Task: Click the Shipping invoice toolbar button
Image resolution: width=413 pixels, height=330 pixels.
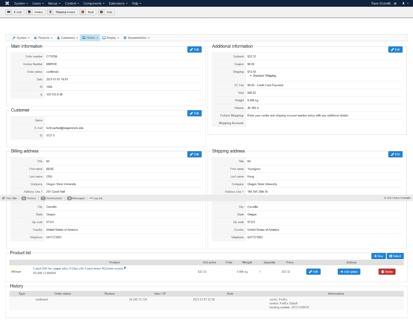Action: coord(62,12)
